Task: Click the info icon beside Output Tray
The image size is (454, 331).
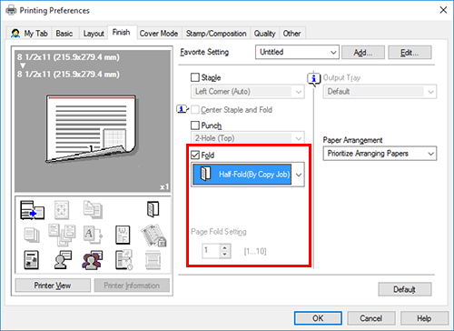Action: tap(314, 79)
